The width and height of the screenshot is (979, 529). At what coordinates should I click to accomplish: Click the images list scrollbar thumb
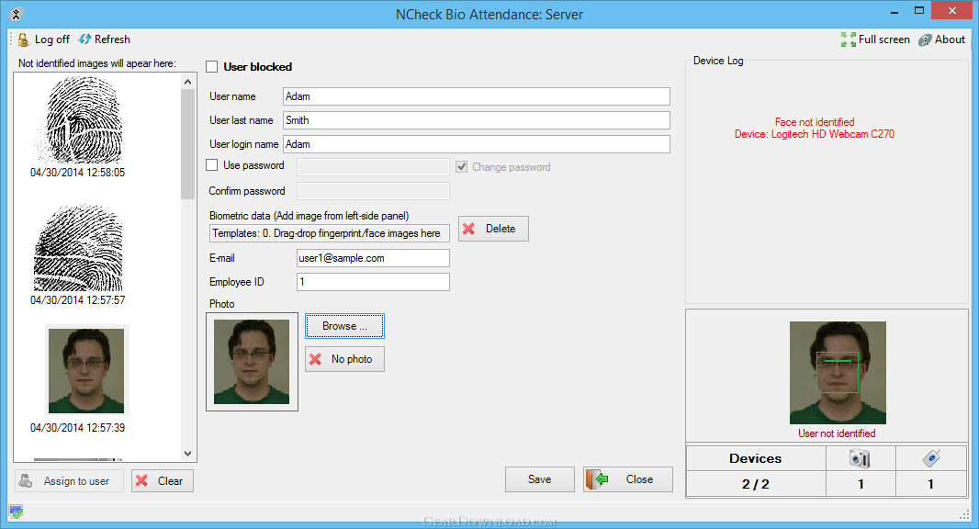point(188,143)
